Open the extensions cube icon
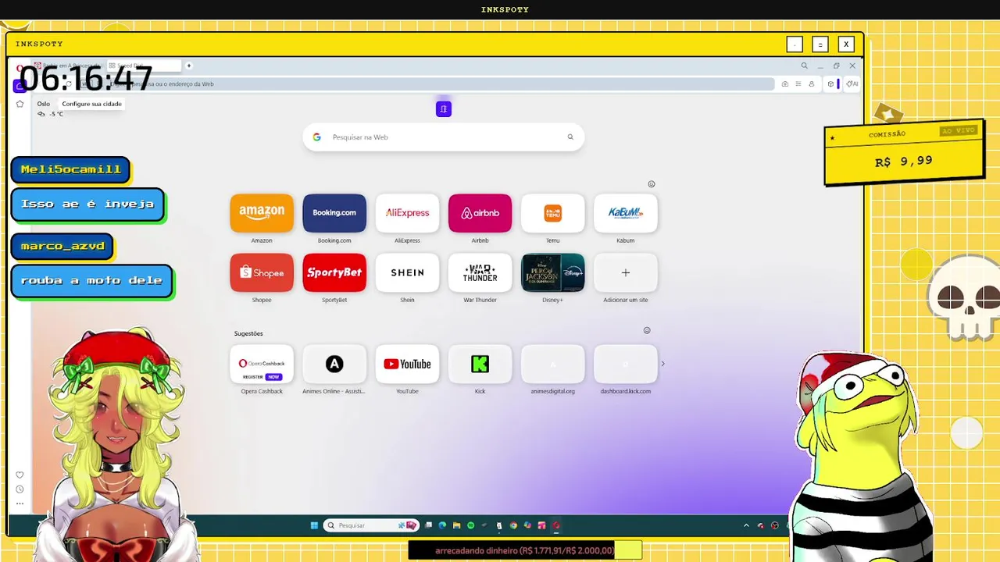This screenshot has height=562, width=1000. 830,84
